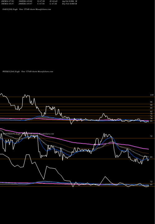Click the WEEKLY(248) Eagle View chart title
Screen dimensions: 155x224
pos(28,72)
